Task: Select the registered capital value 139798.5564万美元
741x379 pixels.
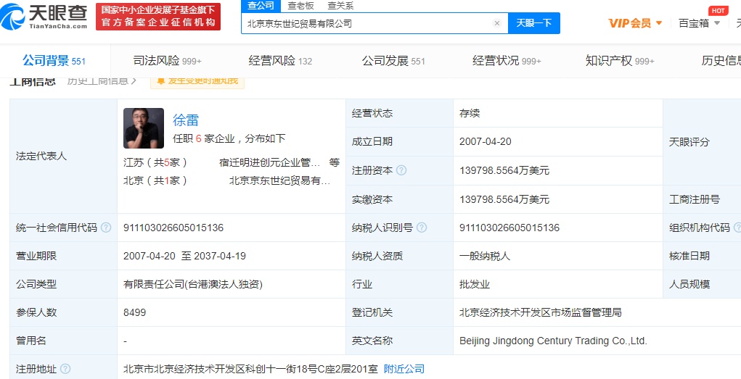Action: pyautogui.click(x=504, y=170)
